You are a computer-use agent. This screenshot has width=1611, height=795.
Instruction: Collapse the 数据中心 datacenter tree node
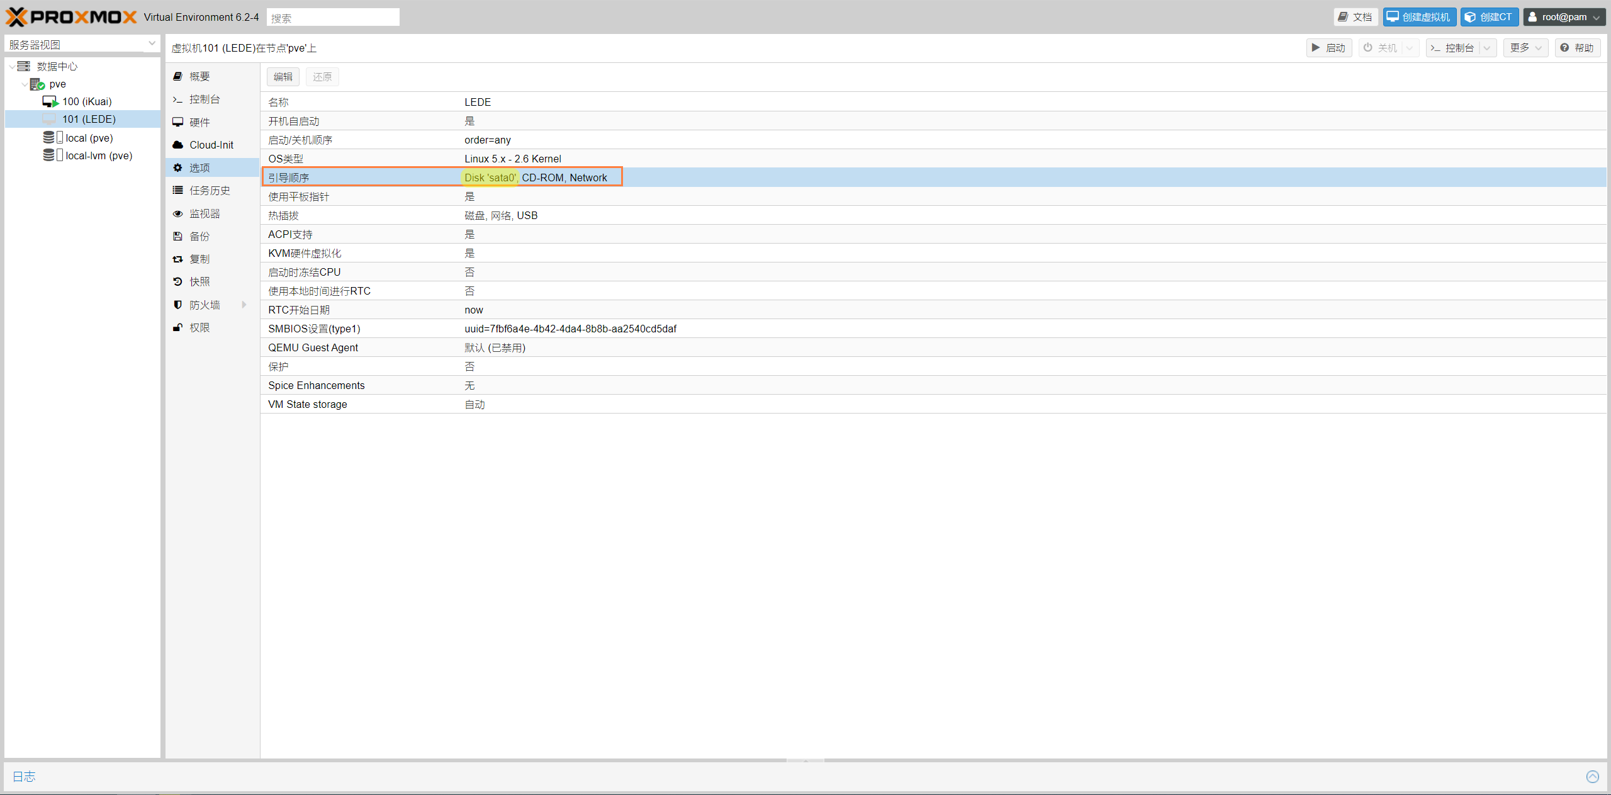[x=12, y=67]
